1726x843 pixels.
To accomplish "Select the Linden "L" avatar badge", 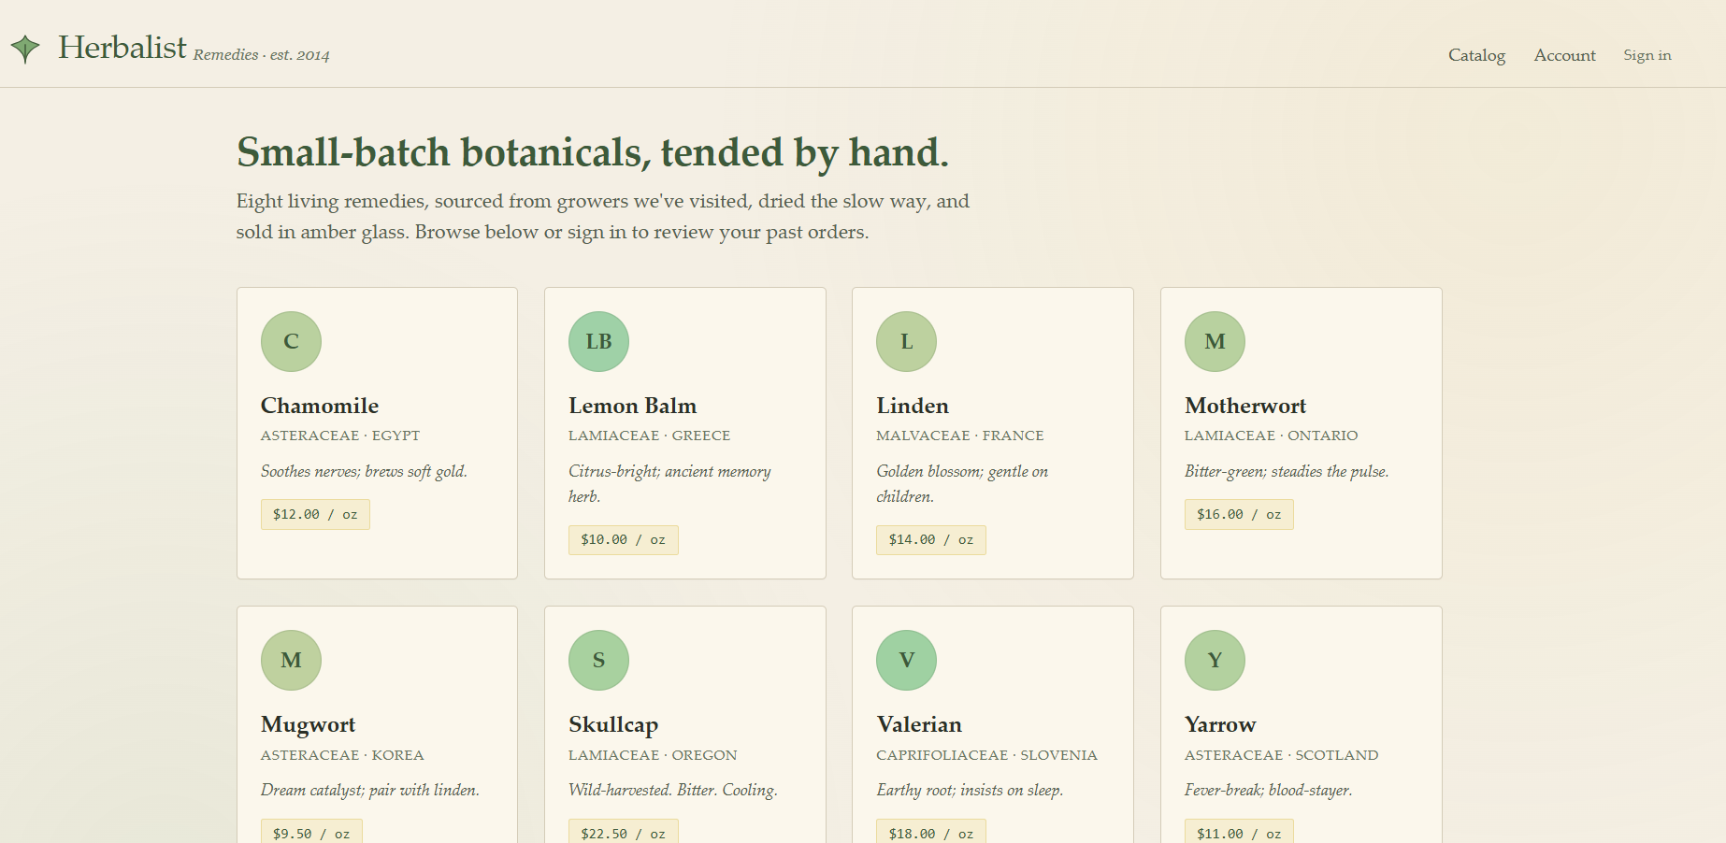I will tap(906, 341).
